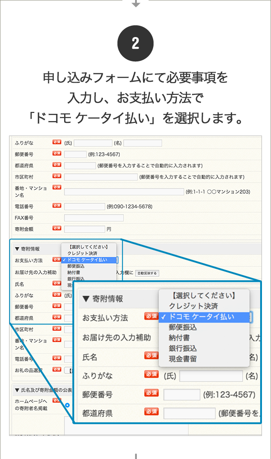Click the 自動反映する button
The width and height of the screenshot is (271, 459).
tap(147, 273)
